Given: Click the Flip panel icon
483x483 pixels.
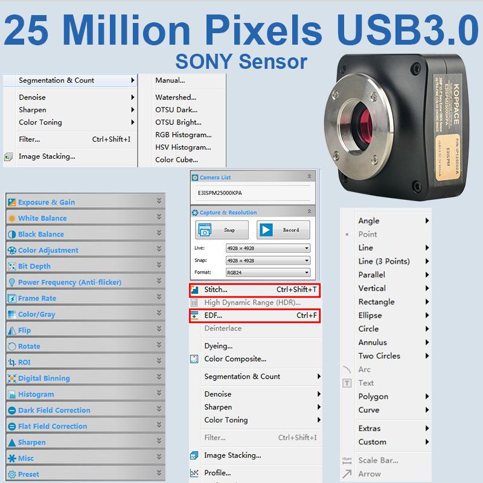Looking at the screenshot, I should pyautogui.click(x=12, y=330).
